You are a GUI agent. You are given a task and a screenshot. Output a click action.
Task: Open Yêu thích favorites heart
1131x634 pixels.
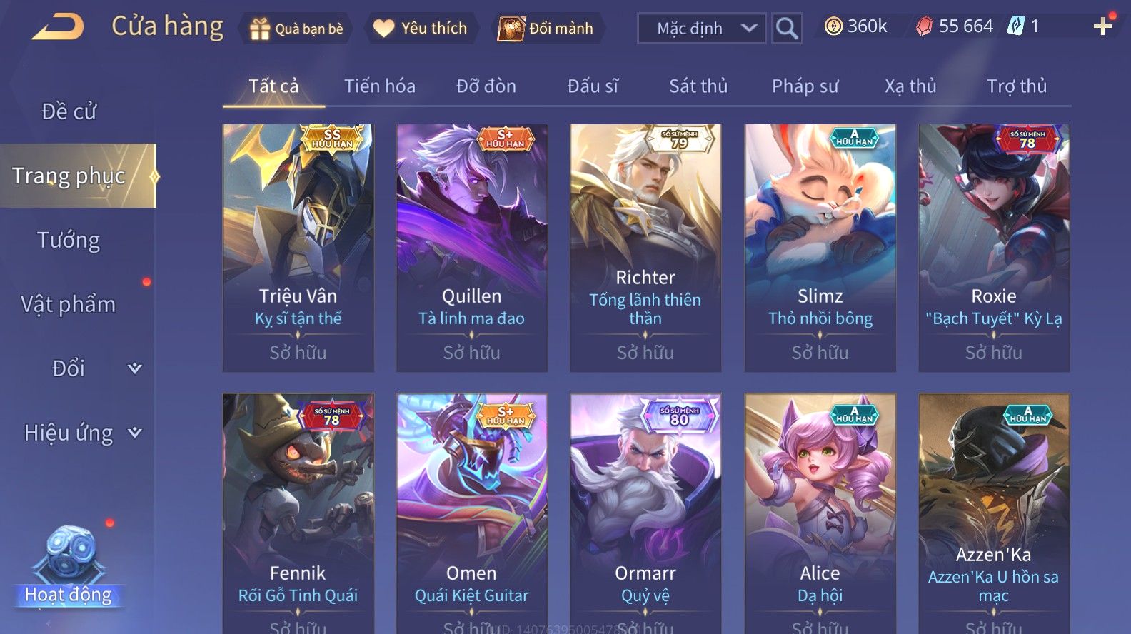(x=421, y=29)
